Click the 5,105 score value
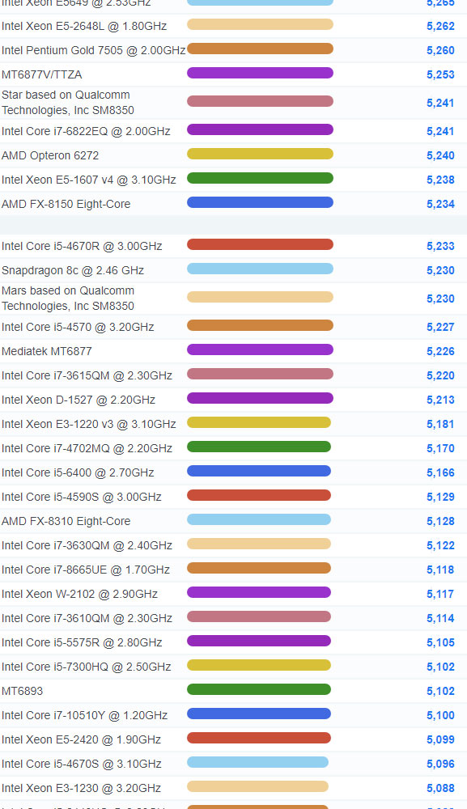The image size is (467, 809). coord(440,643)
